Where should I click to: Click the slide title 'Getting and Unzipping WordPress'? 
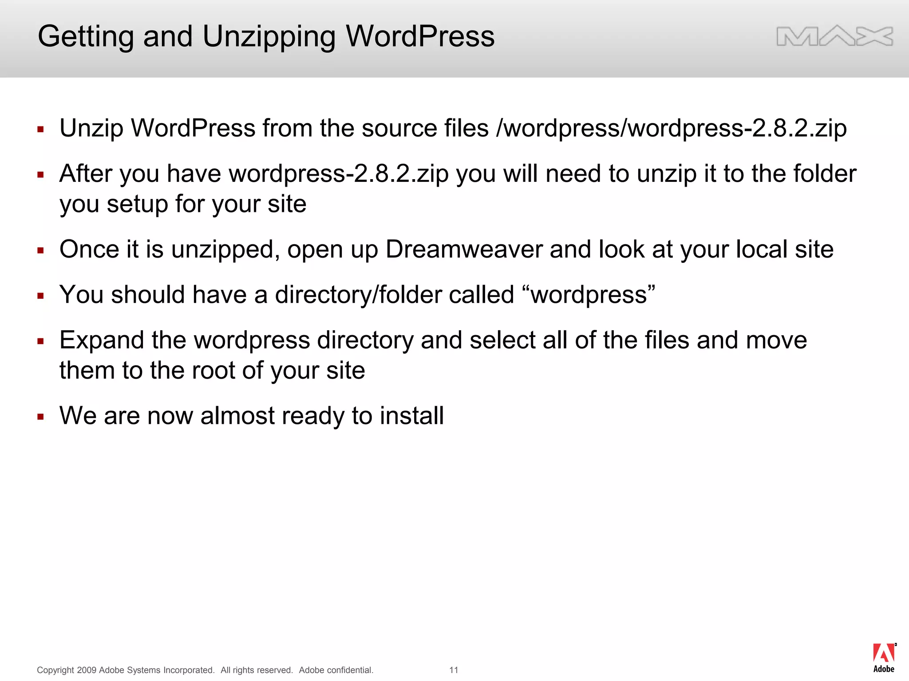point(266,36)
